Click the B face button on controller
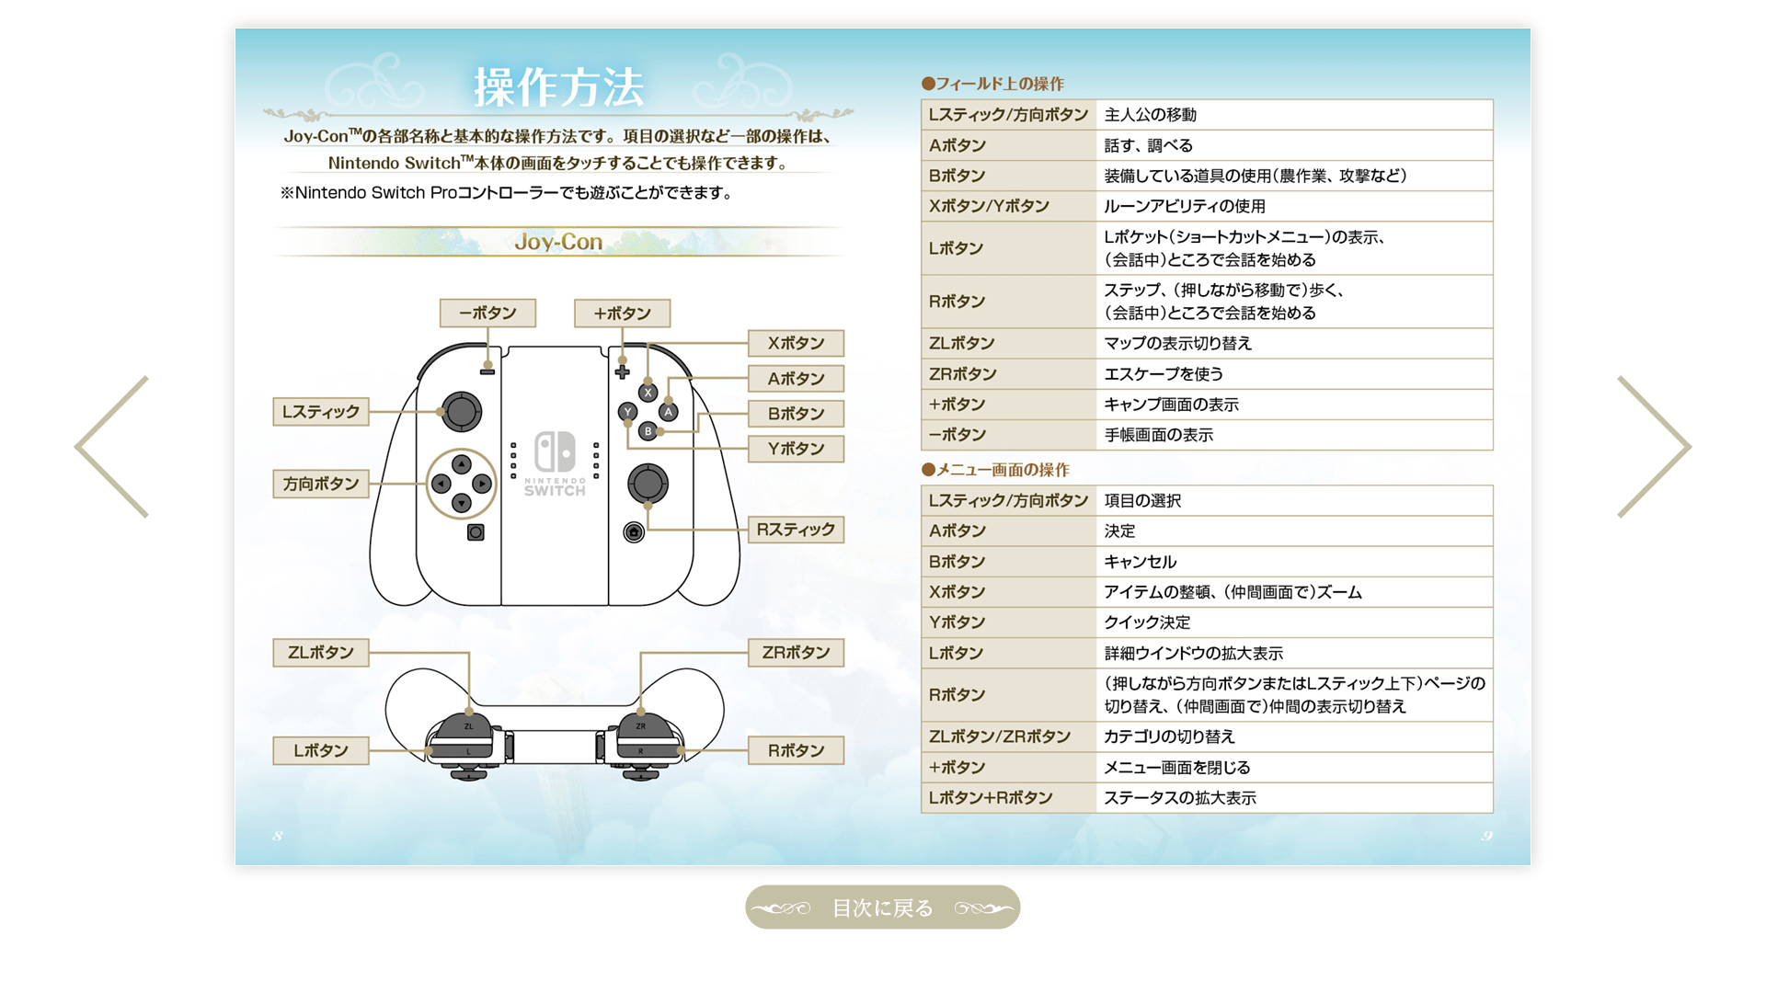 [x=648, y=431]
